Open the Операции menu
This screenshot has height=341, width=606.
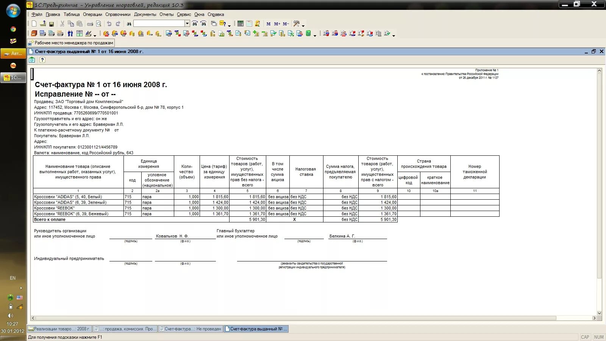[x=92, y=14]
